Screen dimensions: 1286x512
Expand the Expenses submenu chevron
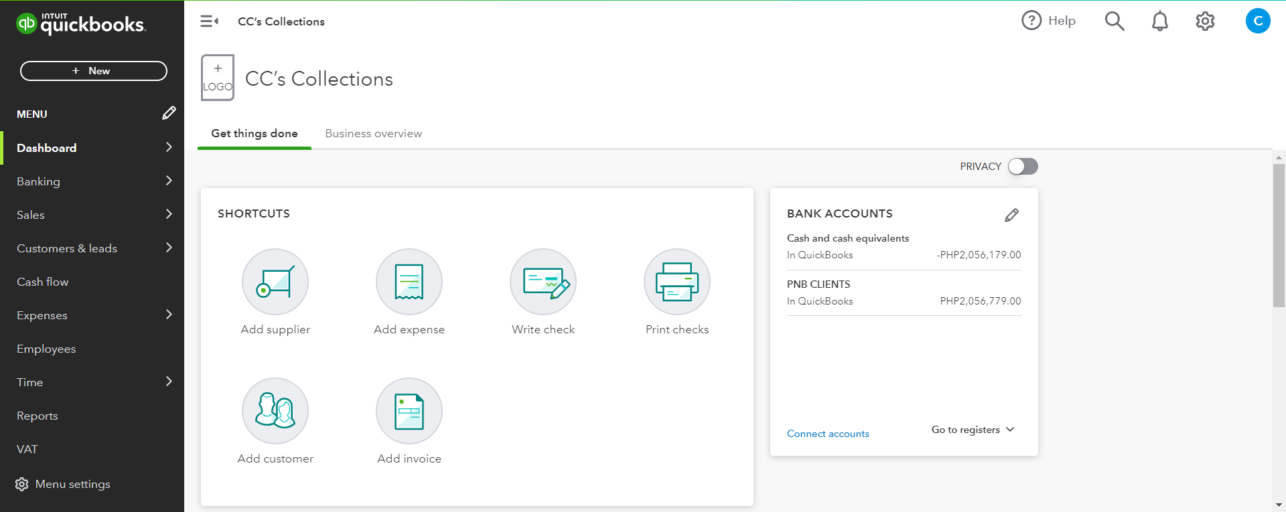(169, 315)
